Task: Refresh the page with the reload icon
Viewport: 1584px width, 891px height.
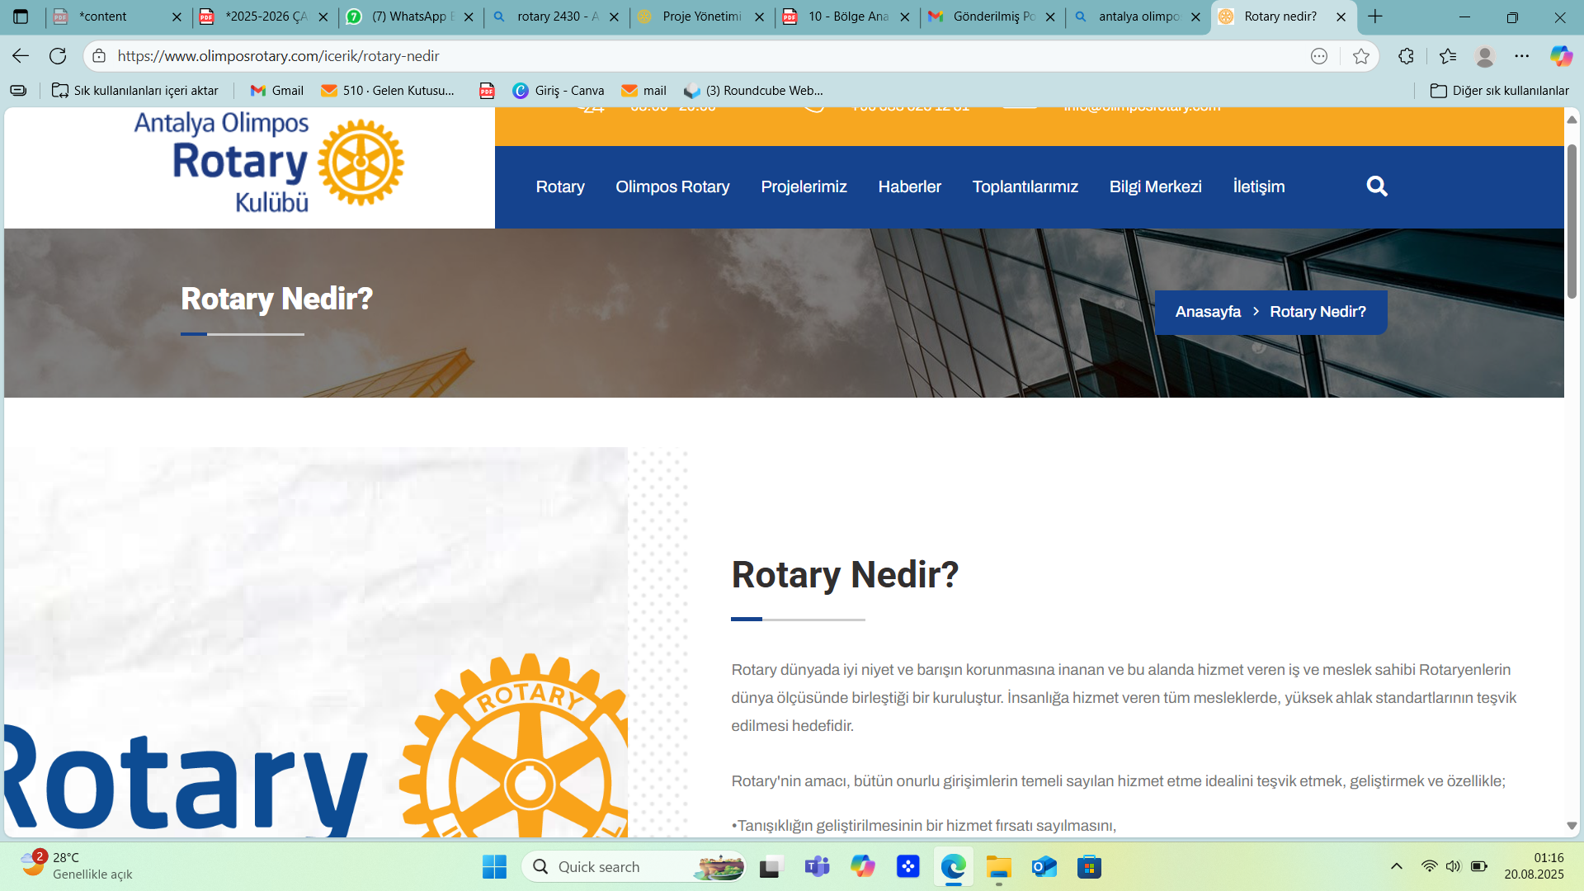Action: coord(58,56)
